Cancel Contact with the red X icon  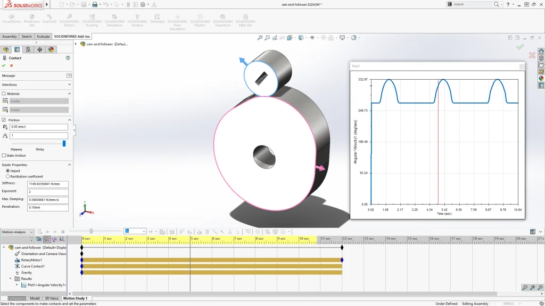pos(11,65)
